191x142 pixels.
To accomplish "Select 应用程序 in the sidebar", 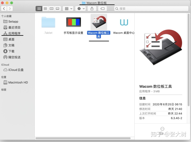I will click(x=12, y=33).
